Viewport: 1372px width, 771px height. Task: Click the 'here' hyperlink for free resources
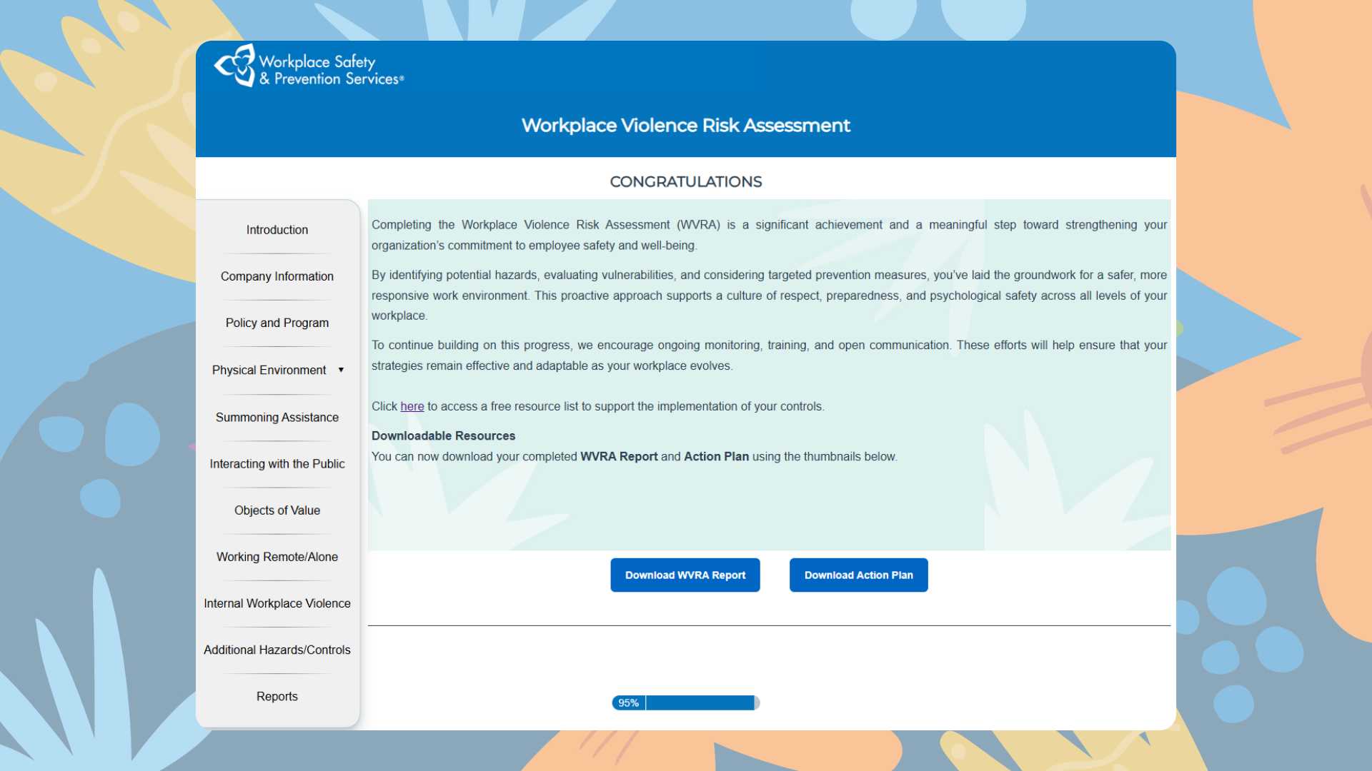pos(412,406)
